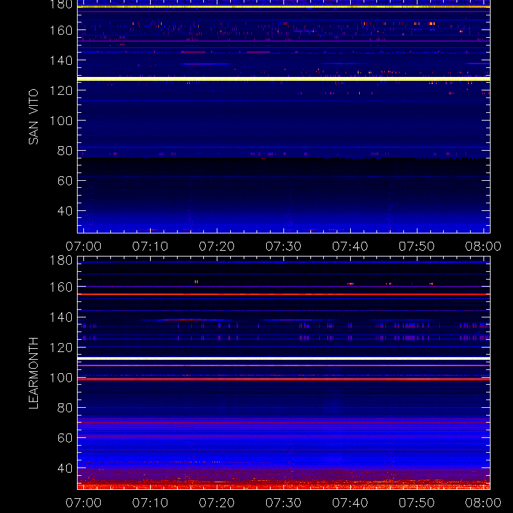Select the 08:00 tick label under San Vito plot
513x513 pixels.
(x=484, y=246)
